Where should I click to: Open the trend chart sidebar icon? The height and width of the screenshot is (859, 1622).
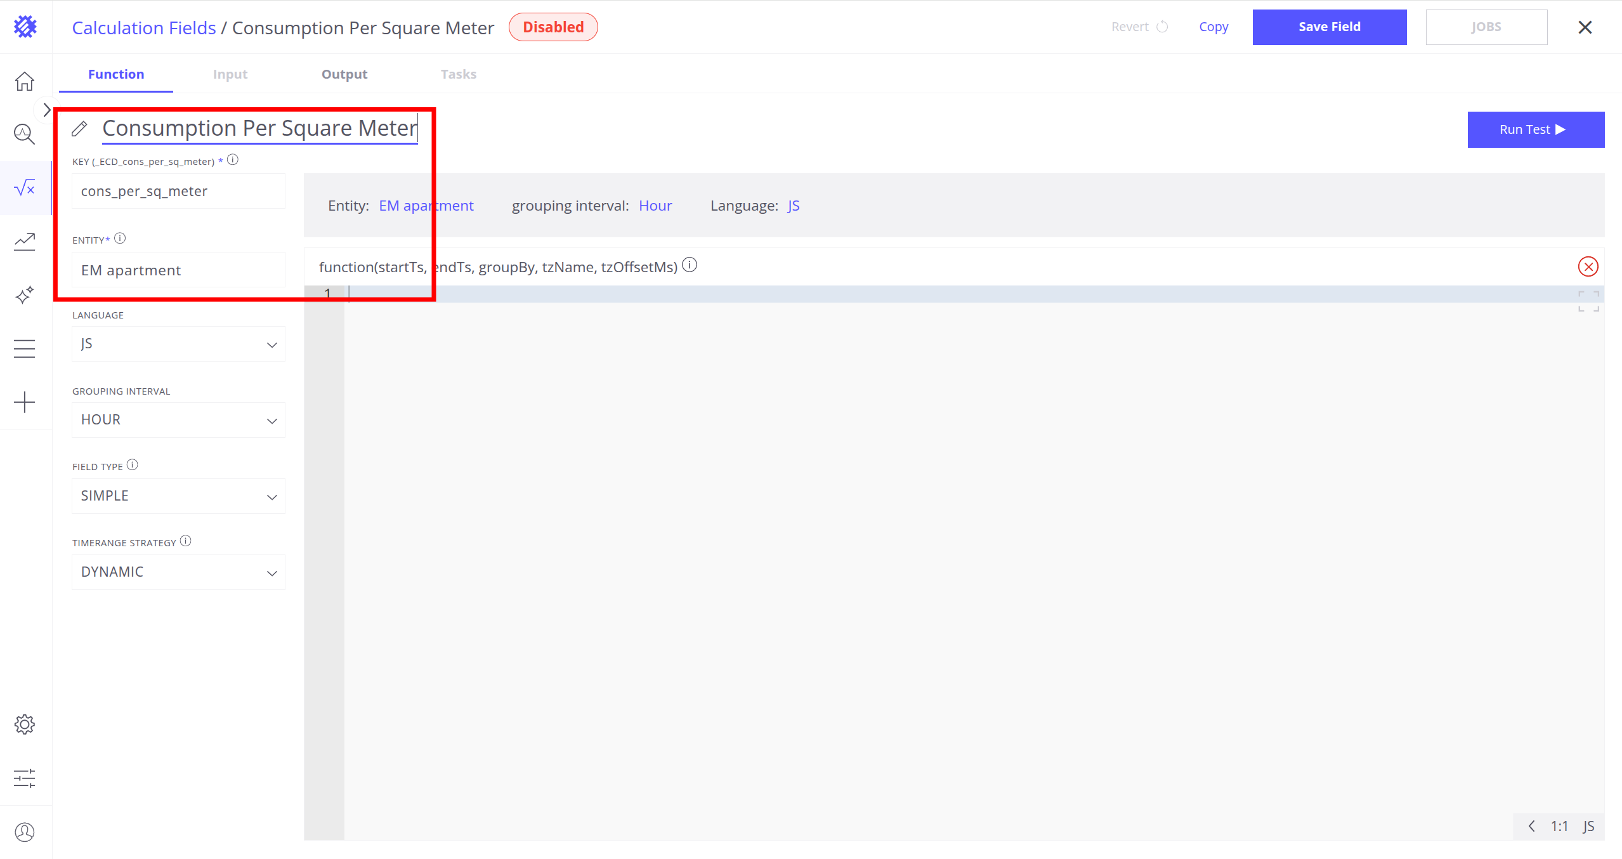click(x=25, y=241)
